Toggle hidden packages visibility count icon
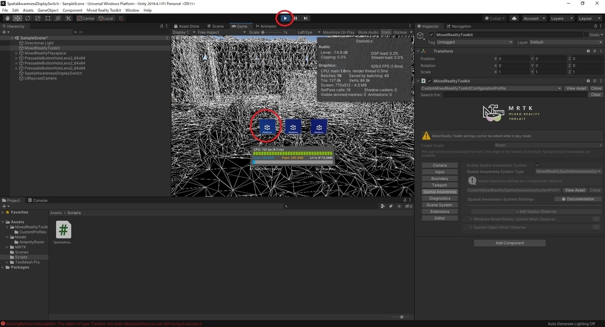The image size is (605, 327). [x=408, y=206]
